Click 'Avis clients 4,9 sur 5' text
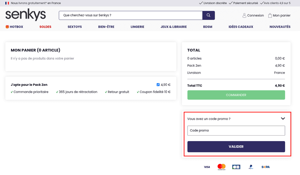This screenshot has height=175, width=300. tap(277, 3)
